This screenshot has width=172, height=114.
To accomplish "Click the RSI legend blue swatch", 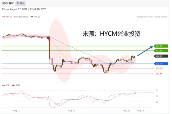I will coord(3,85).
